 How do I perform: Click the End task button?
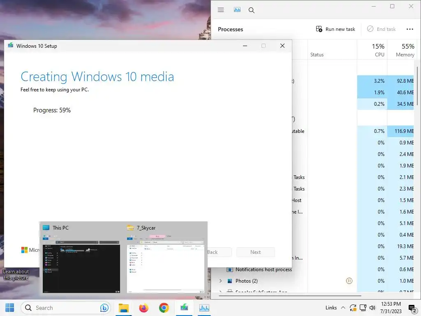pos(381,29)
